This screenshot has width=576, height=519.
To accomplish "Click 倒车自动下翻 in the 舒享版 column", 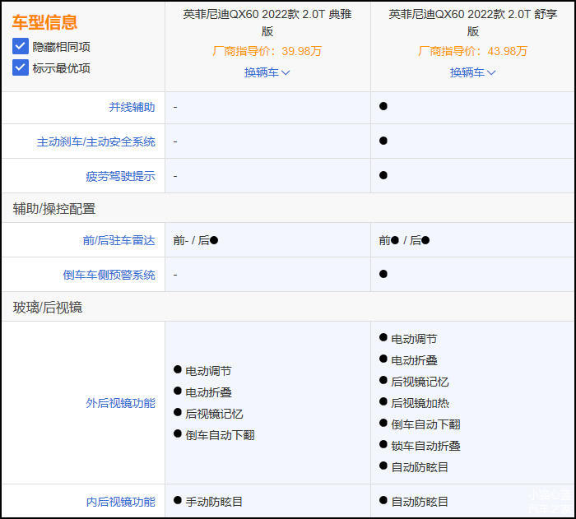I will click(x=425, y=424).
